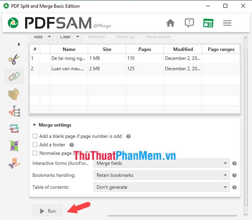Image resolution: width=252 pixels, height=220 pixels.
Task: Click the horizontal scrollbar at bottom
Action: point(172,215)
